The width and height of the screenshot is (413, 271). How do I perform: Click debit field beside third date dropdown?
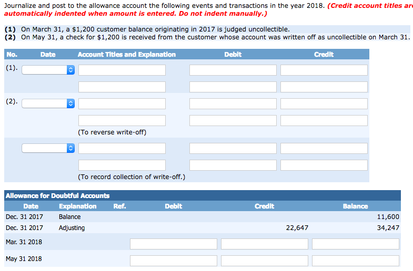click(x=233, y=148)
